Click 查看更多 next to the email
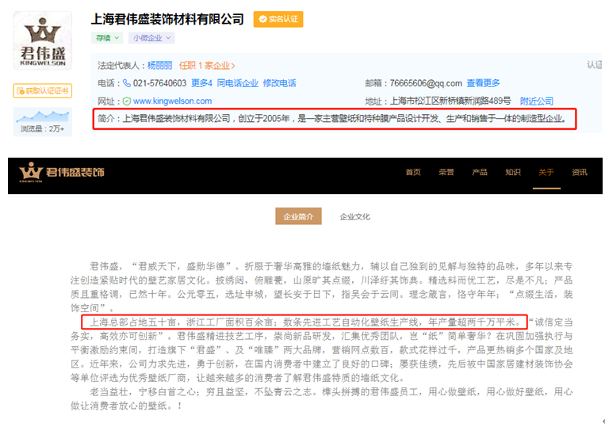 [484, 83]
